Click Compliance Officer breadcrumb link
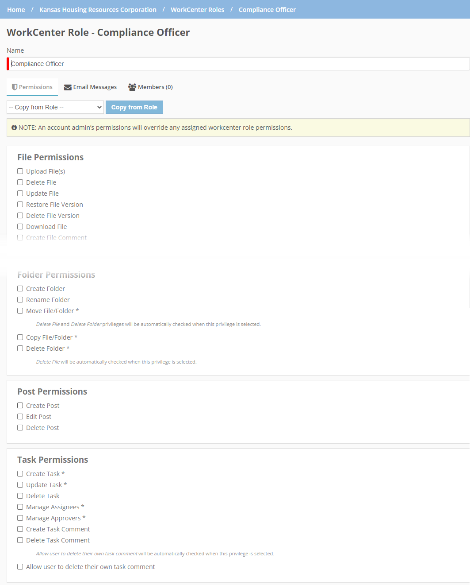 267,10
